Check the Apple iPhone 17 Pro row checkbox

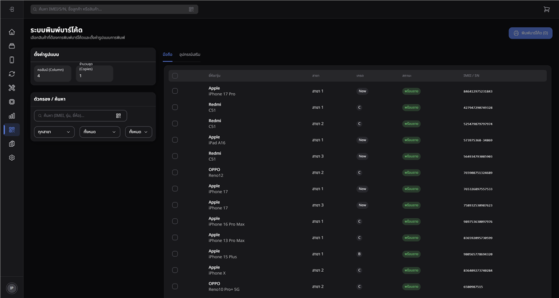174,91
